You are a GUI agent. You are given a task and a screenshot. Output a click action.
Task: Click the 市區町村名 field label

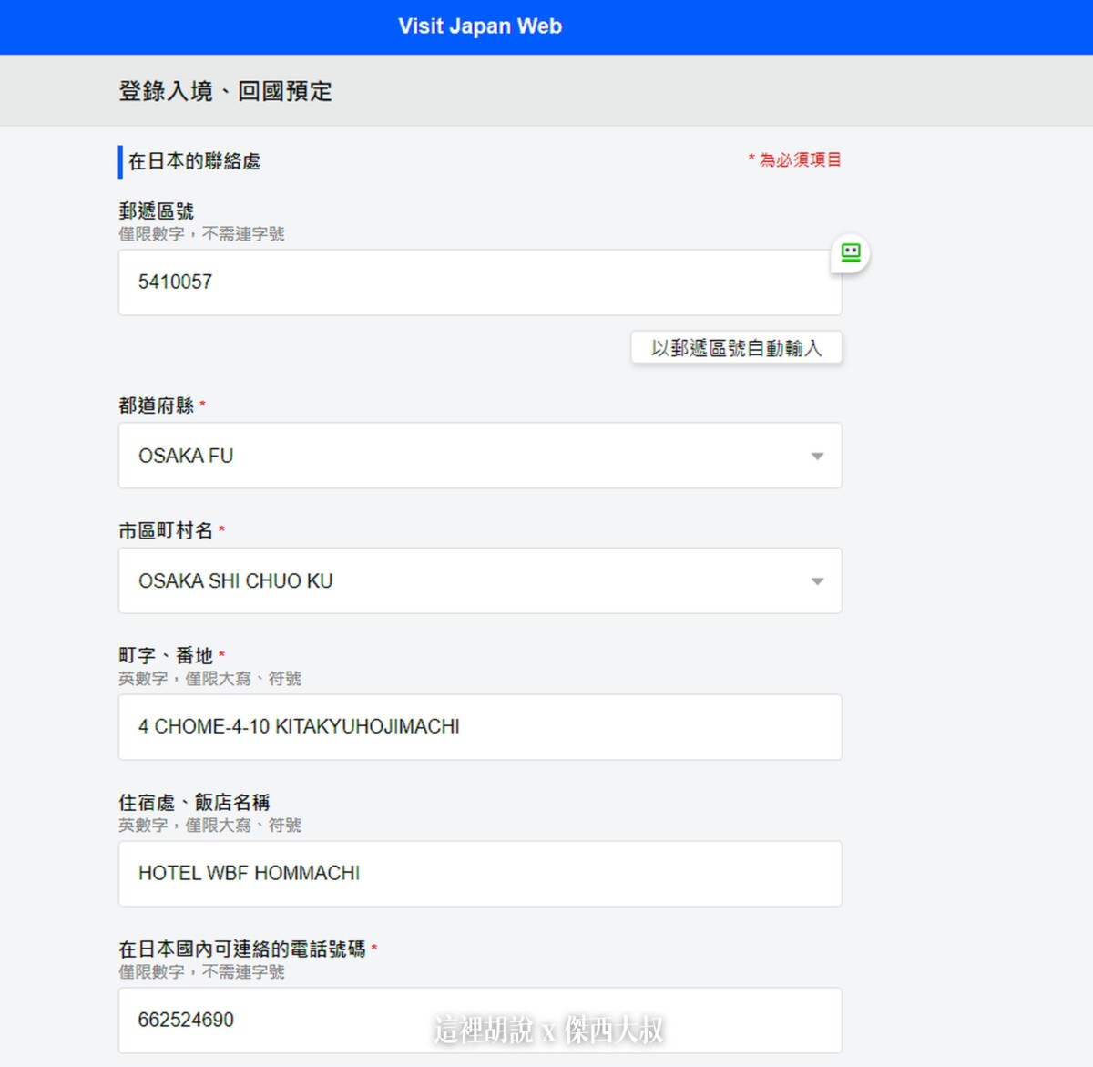coord(166,530)
